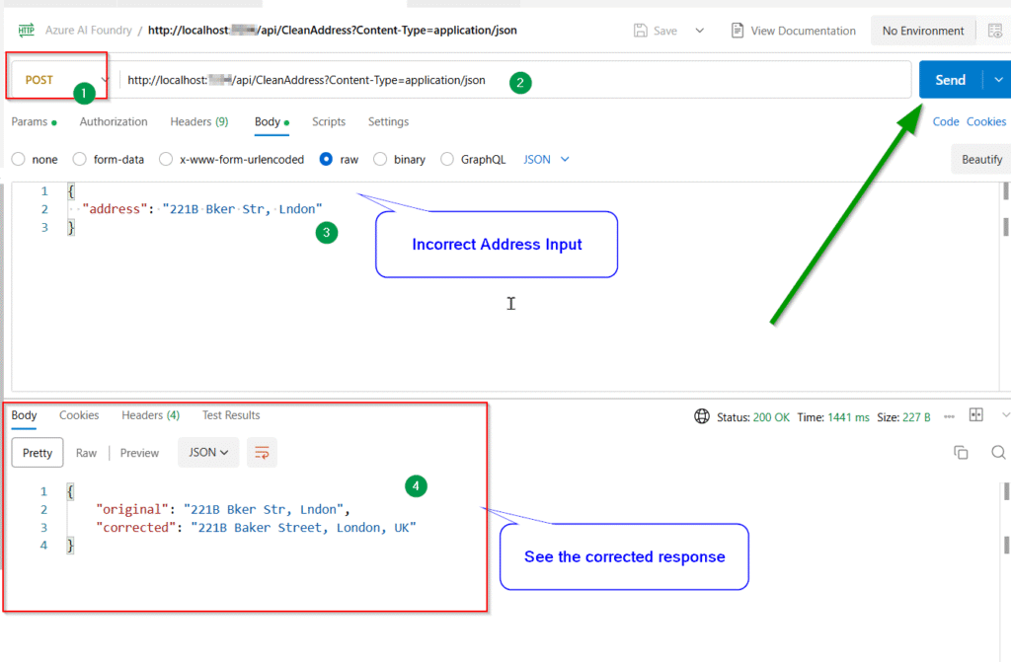Select the Pretty response view
This screenshot has width=1011, height=662.
(38, 453)
